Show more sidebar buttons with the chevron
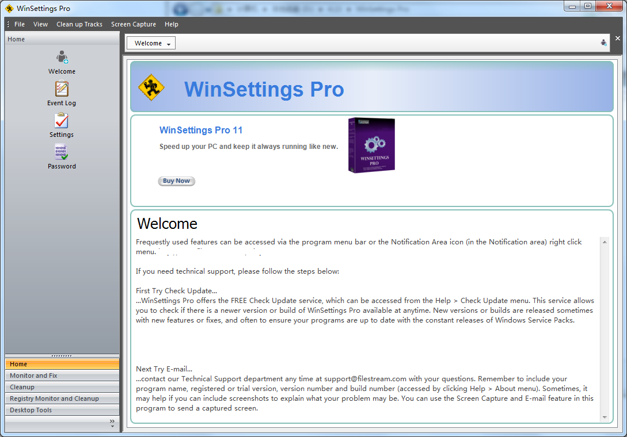Image resolution: width=627 pixels, height=437 pixels. (112, 423)
